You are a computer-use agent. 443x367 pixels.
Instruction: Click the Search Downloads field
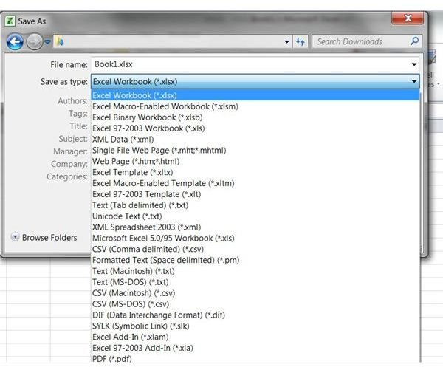pyautogui.click(x=367, y=42)
